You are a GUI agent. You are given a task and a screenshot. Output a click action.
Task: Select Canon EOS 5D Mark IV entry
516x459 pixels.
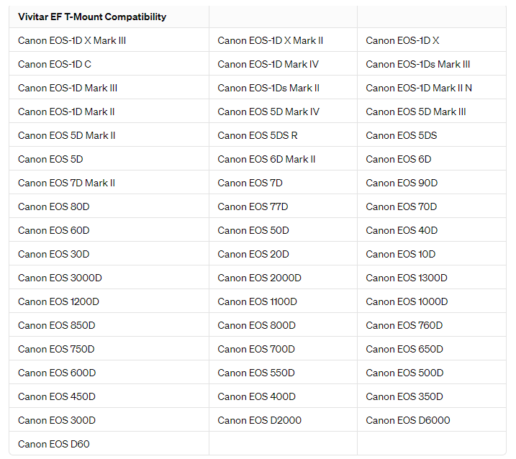pos(268,112)
